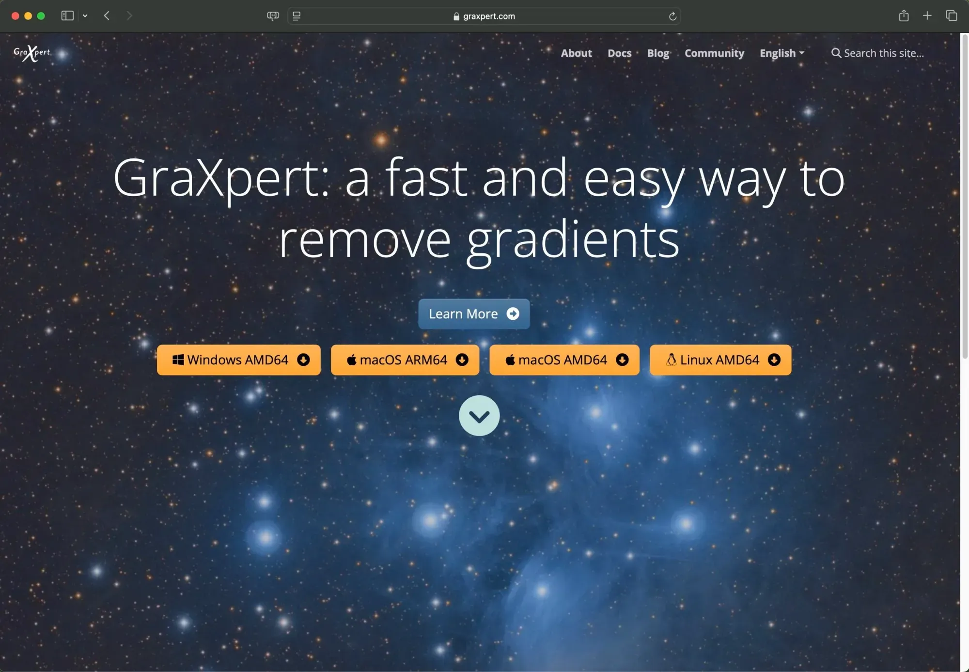Click the circular scroll-down chevron button

[479, 416]
